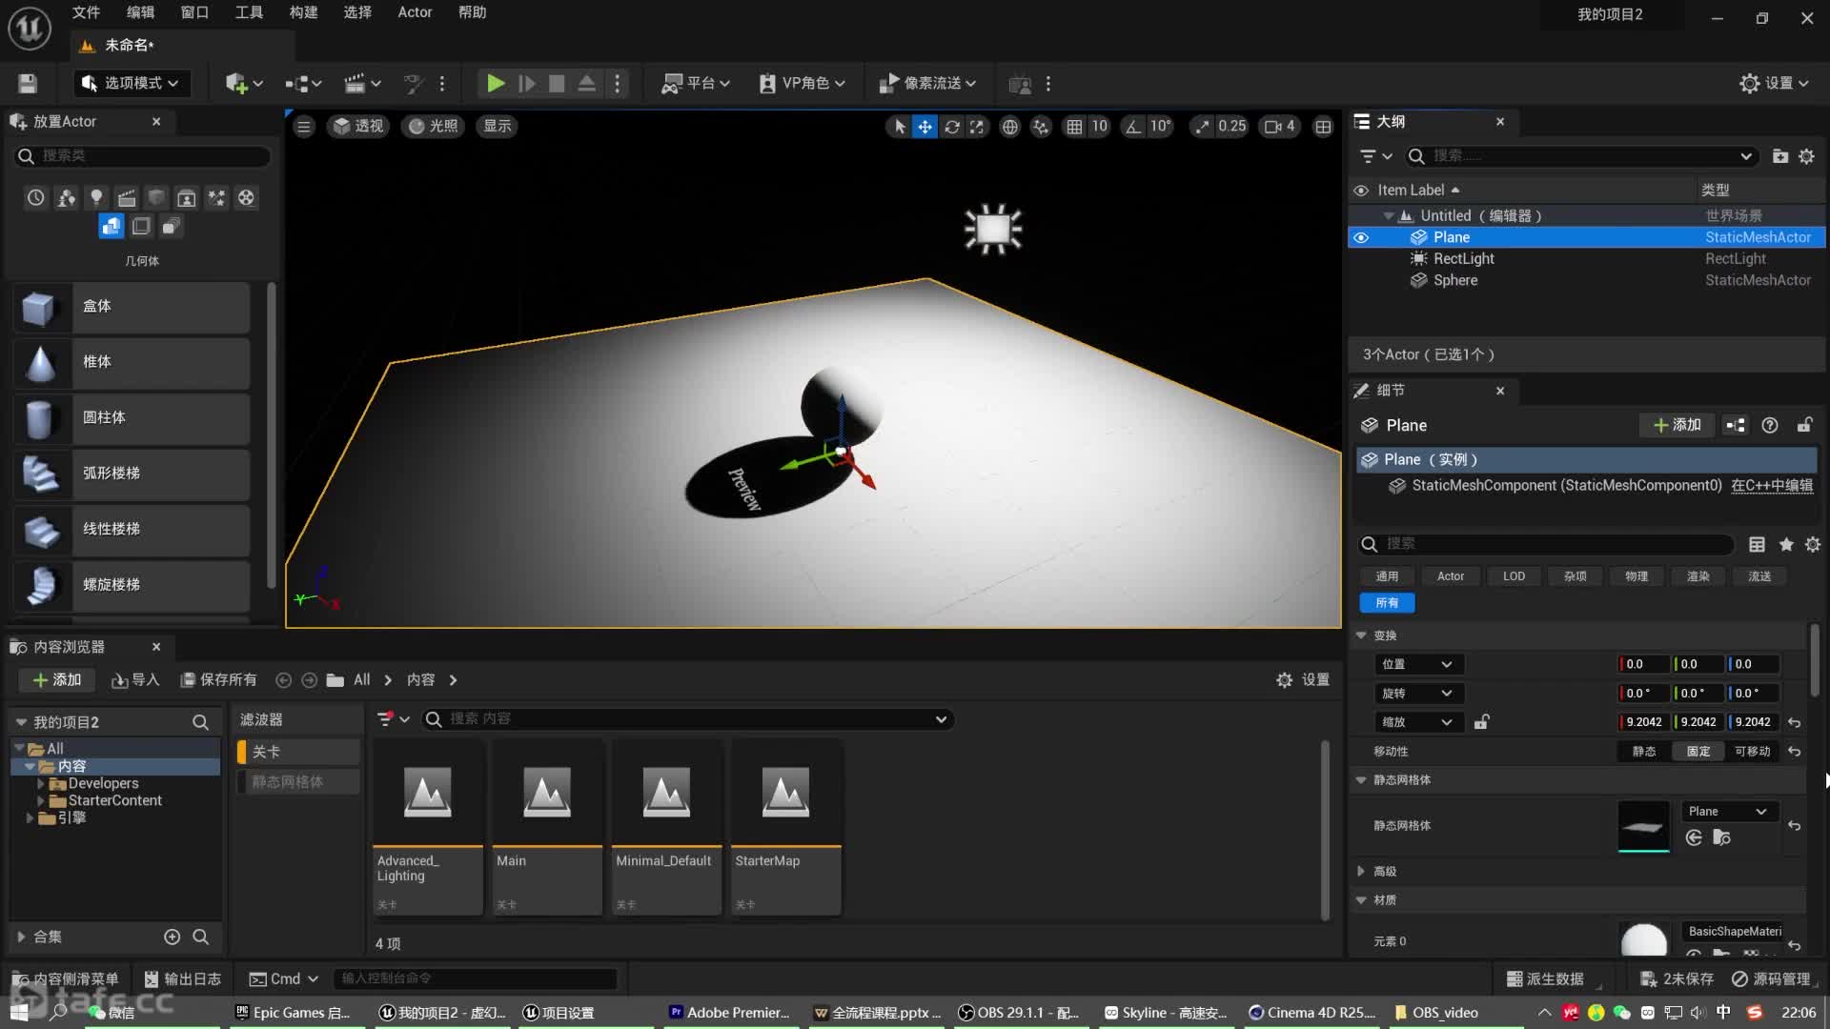Open the 透视 perspective view dropdown

(358, 126)
